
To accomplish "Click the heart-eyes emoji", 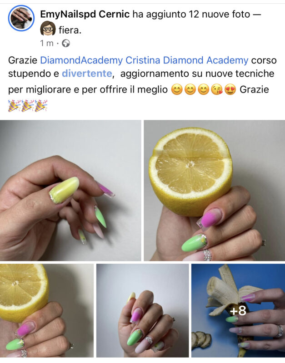I will (230, 90).
